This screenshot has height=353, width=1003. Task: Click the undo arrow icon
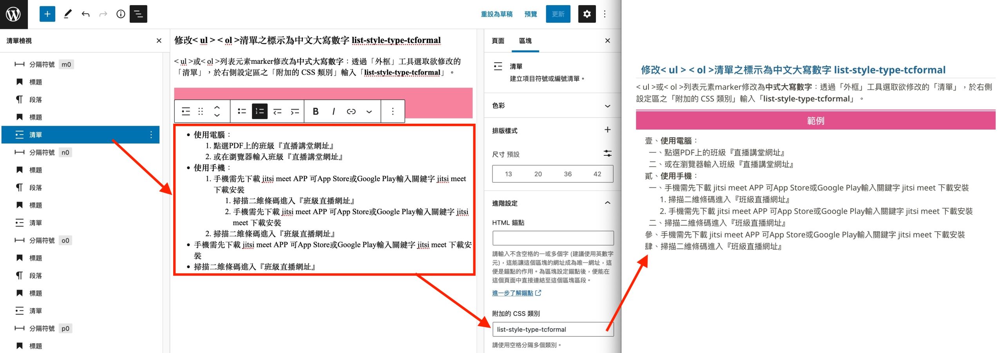(x=85, y=14)
